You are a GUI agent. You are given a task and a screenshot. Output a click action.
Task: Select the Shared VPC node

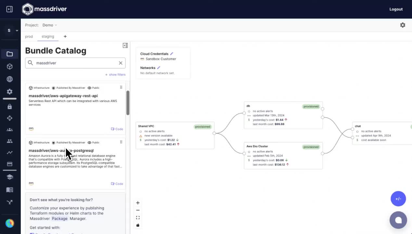coord(175,135)
